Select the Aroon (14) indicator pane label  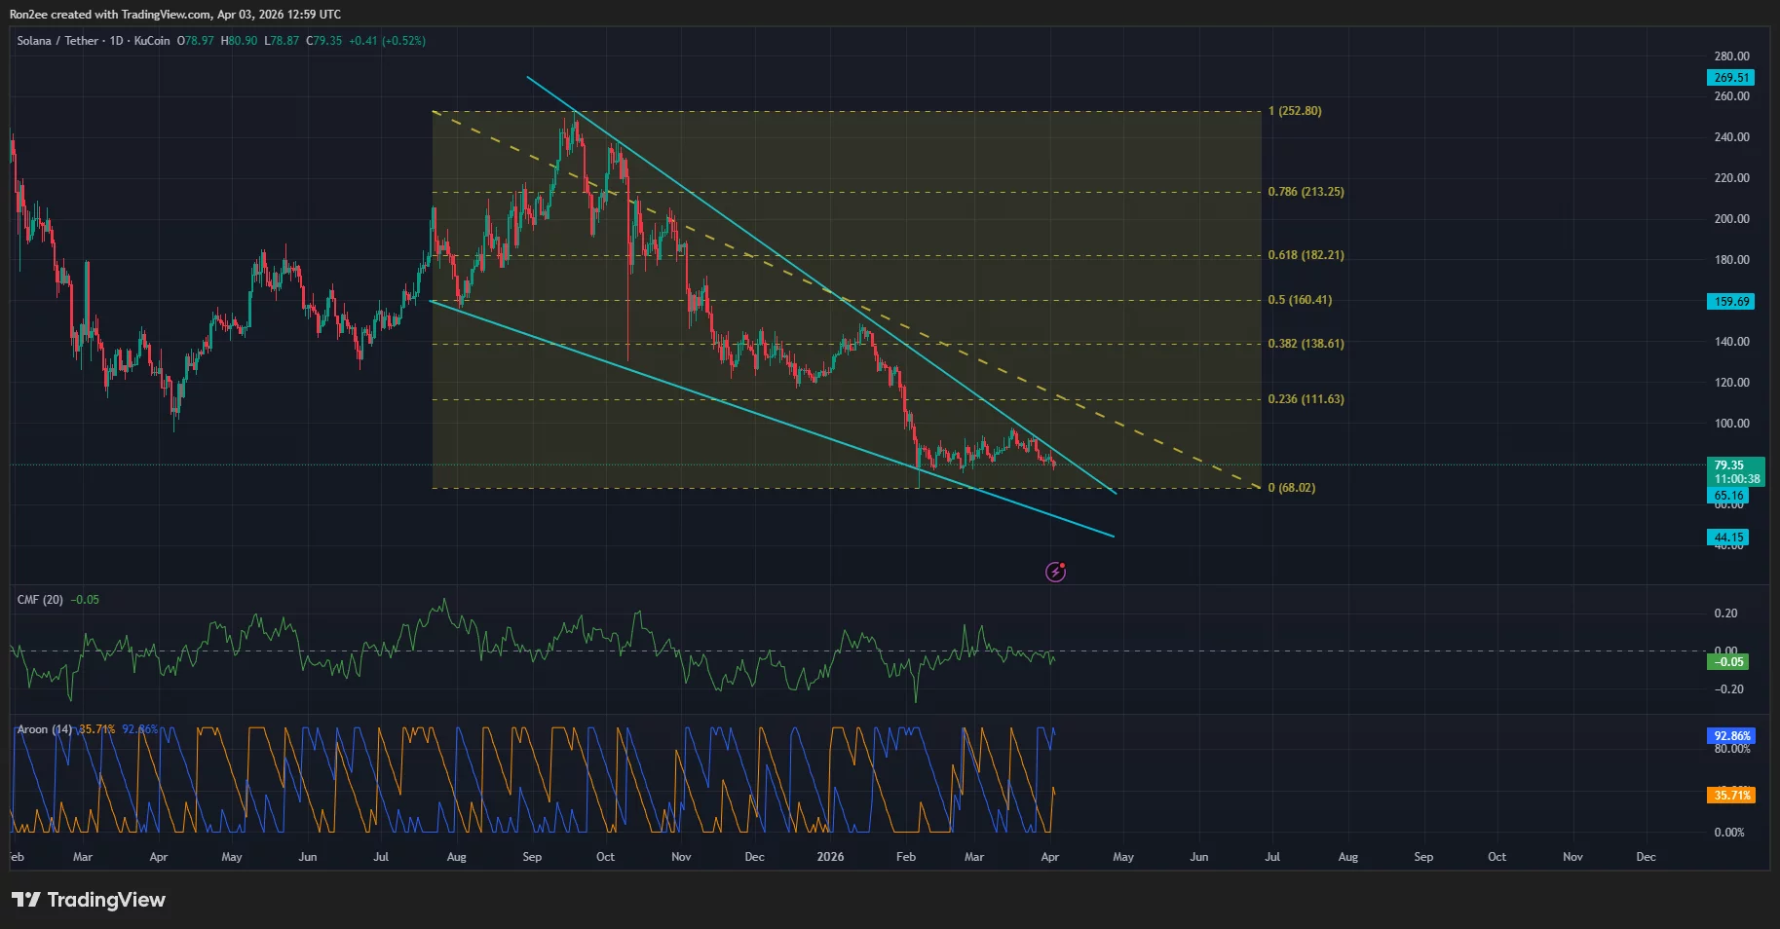pyautogui.click(x=47, y=728)
